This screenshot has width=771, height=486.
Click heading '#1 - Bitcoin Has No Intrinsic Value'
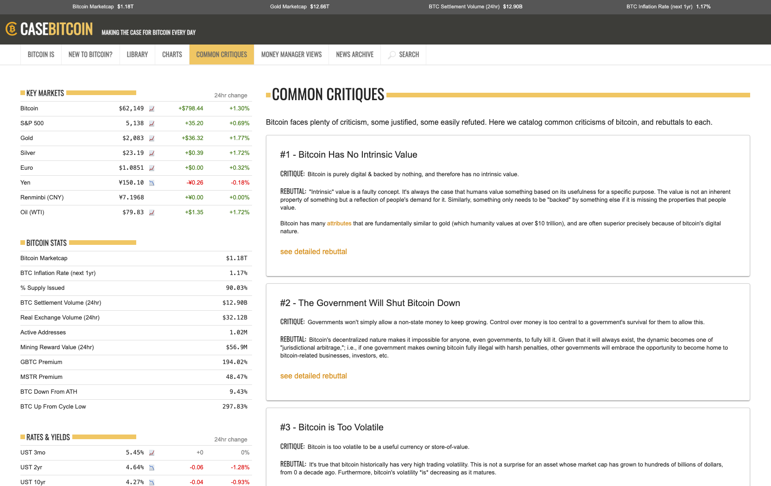(x=348, y=155)
